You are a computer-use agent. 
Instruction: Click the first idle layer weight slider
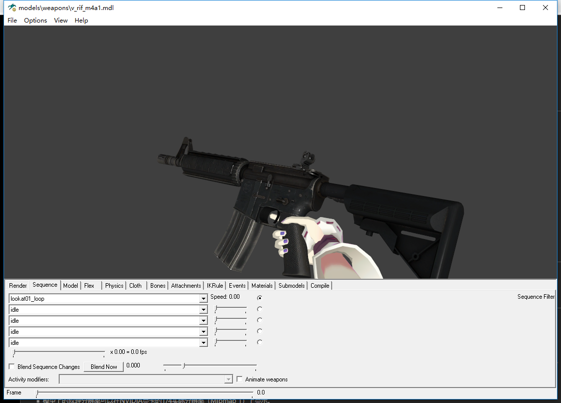[x=231, y=309]
